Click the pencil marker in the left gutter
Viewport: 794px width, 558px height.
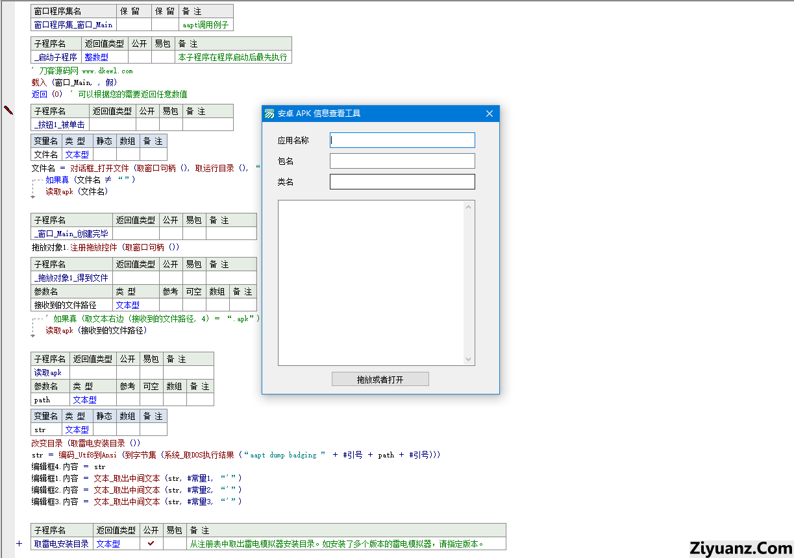[8, 110]
